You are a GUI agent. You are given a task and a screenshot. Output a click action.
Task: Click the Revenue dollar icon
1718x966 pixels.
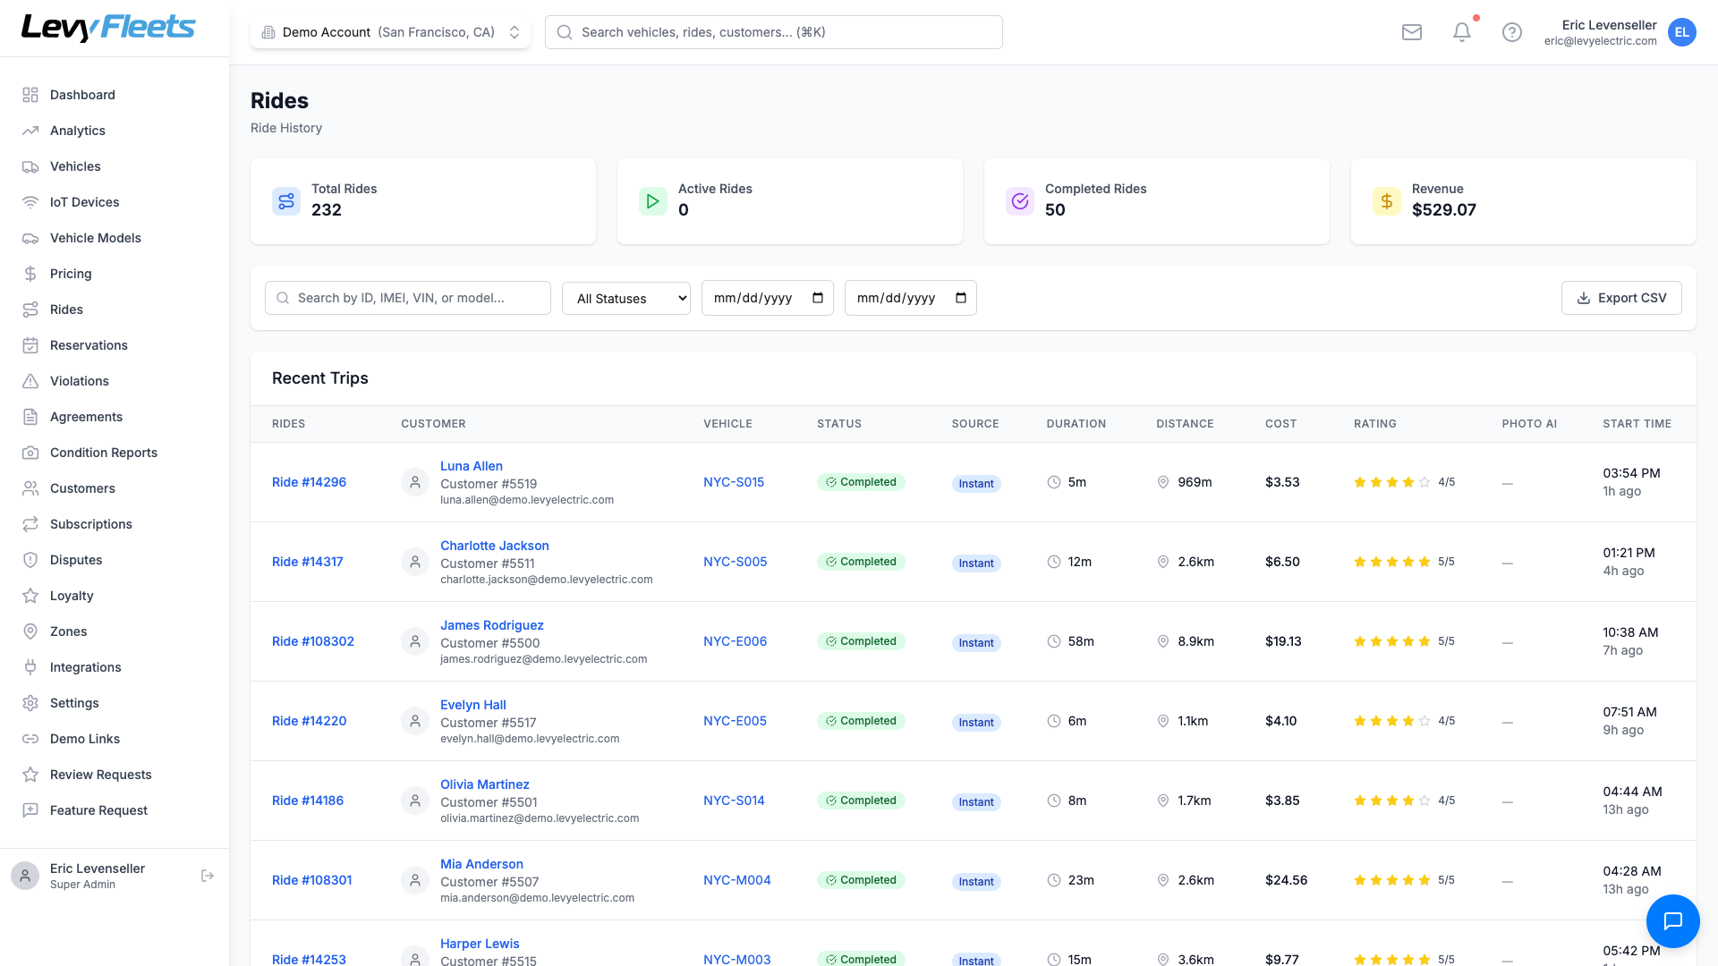(1386, 201)
